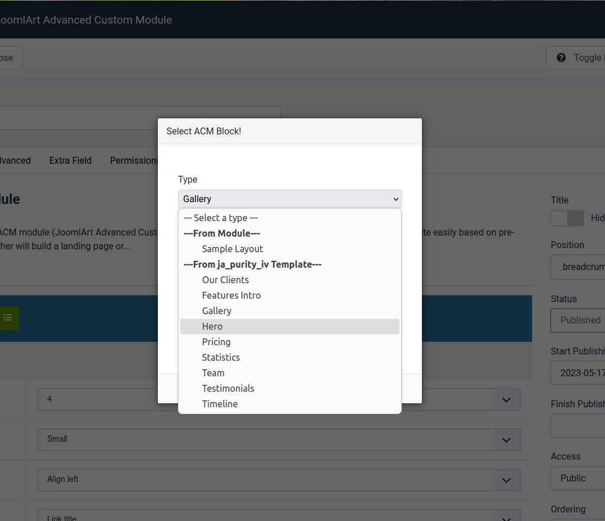Click the green list icon button
Screen dimensions: 605x521
(x=8, y=318)
